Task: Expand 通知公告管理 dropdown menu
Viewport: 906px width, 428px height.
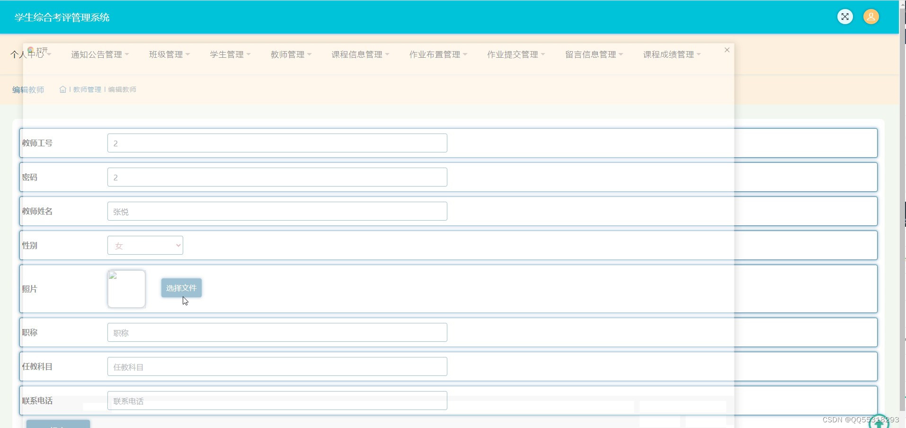Action: [x=100, y=54]
